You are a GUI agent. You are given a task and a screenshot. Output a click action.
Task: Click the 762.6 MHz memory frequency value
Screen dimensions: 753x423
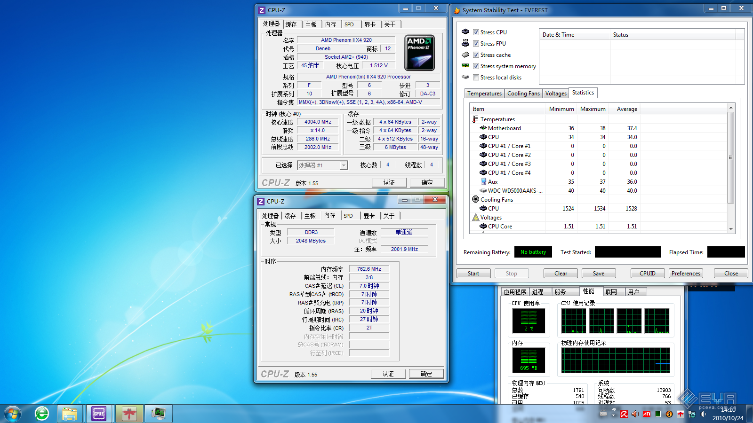pyautogui.click(x=369, y=269)
